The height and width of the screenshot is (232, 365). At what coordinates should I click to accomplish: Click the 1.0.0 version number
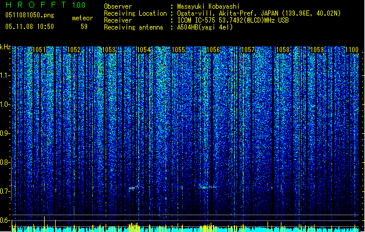tap(79, 5)
